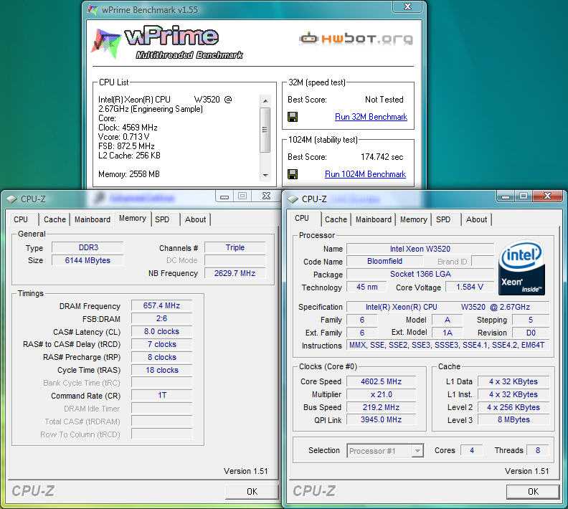Open SPD tab in left CPU-Z window
The width and height of the screenshot is (568, 509).
pos(162,219)
